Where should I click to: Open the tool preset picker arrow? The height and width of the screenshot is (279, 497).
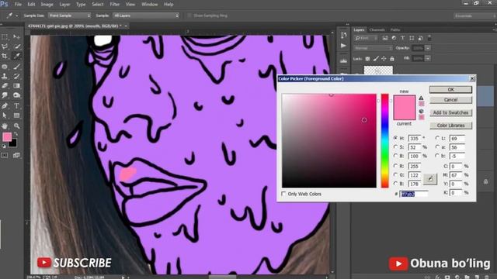(x=16, y=15)
